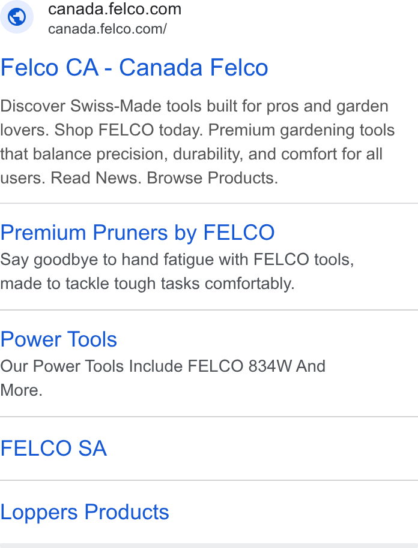Click made to tackle tough tasks line
418x548 pixels.
pyautogui.click(x=147, y=284)
